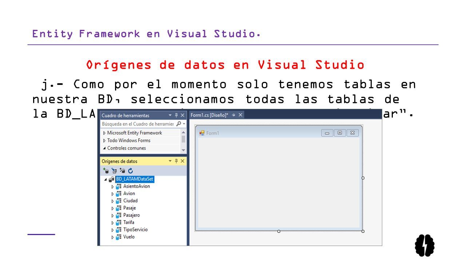Close the Form1.cs [Diseño] tab

(240, 115)
